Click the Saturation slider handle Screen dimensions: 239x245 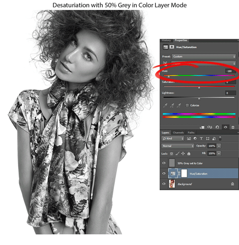click(199, 88)
